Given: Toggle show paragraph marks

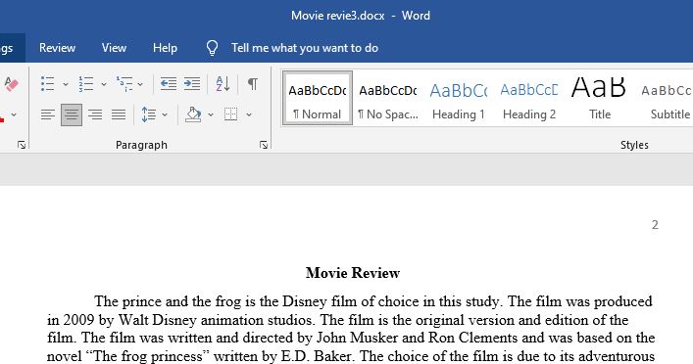Looking at the screenshot, I should pyautogui.click(x=252, y=83).
